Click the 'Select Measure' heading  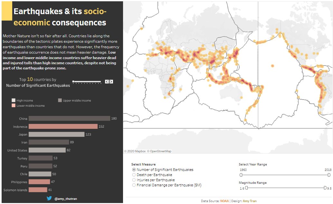pyautogui.click(x=143, y=164)
